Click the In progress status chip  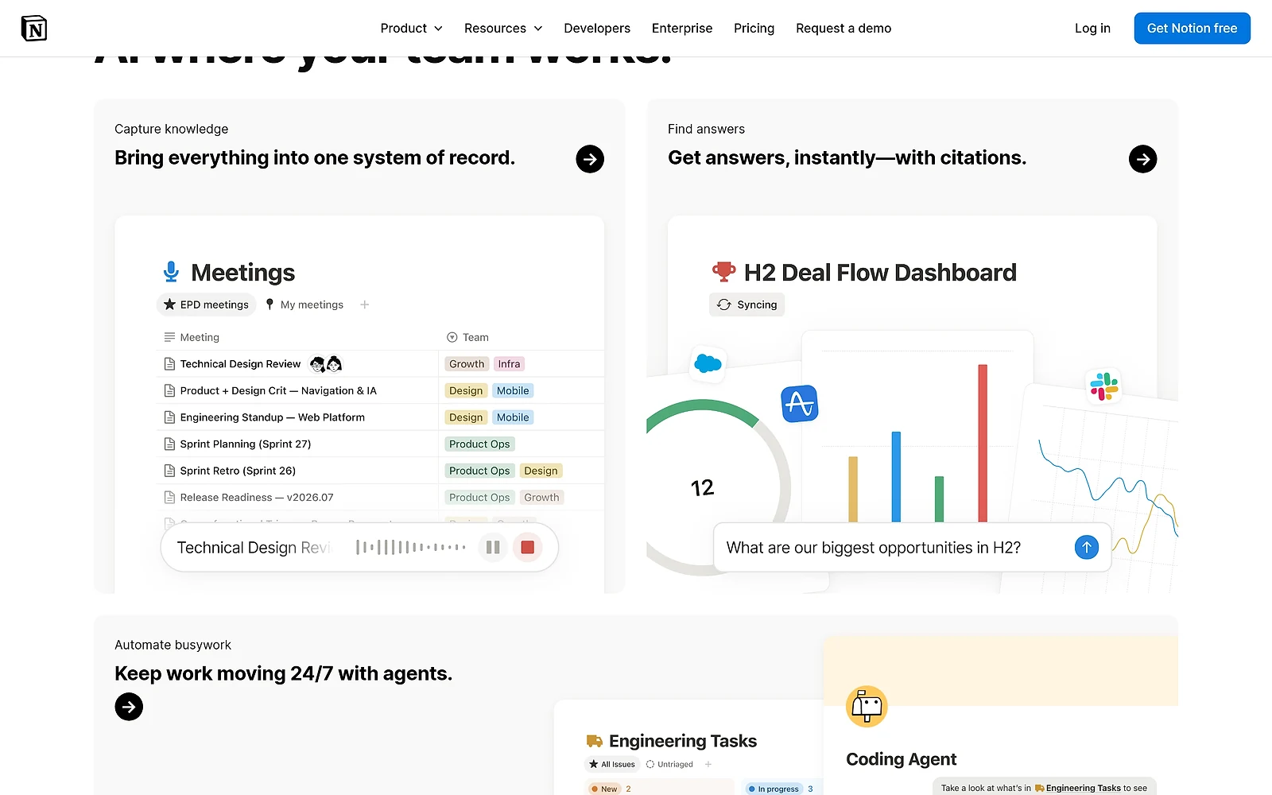click(x=774, y=789)
